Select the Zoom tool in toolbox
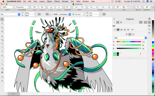 [2, 31]
